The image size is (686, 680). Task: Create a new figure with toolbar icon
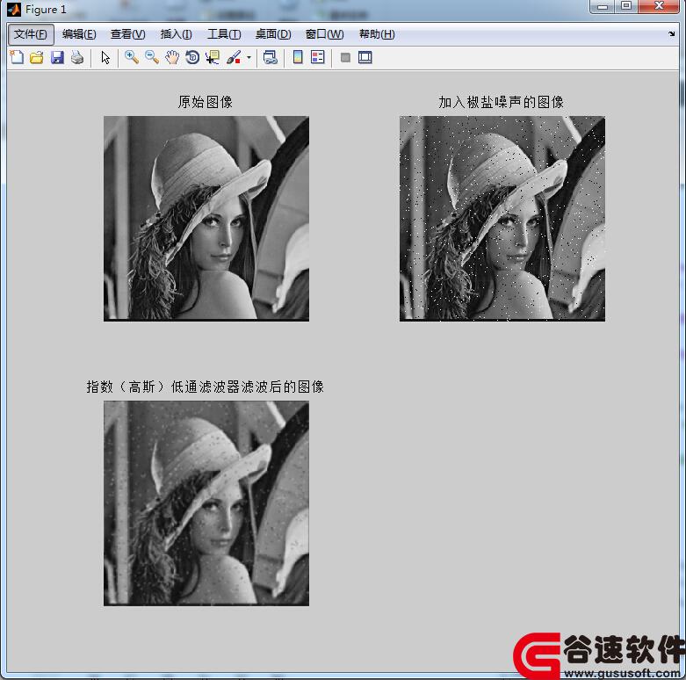point(17,57)
